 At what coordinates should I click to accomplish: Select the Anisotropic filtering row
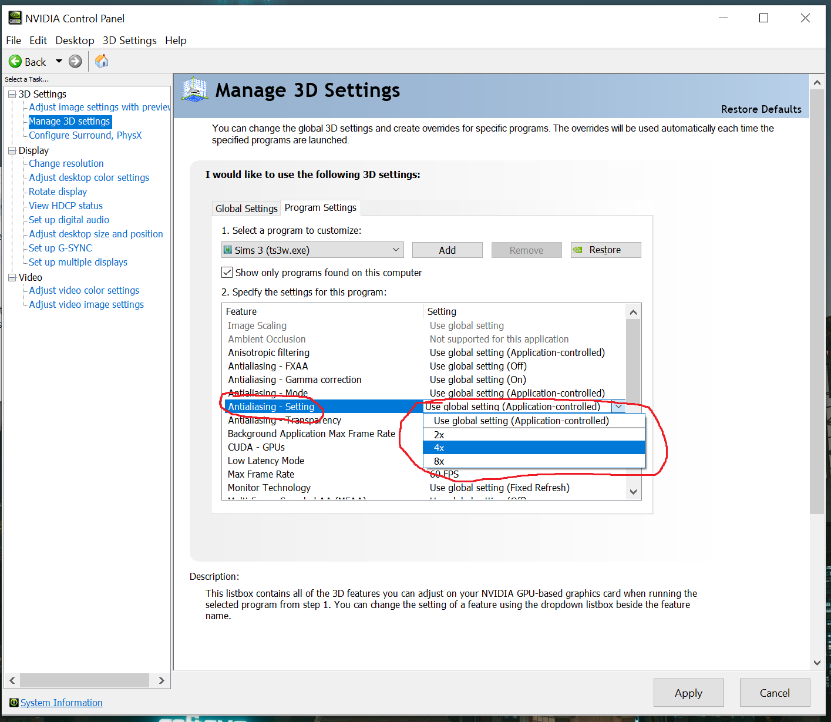[x=425, y=352]
